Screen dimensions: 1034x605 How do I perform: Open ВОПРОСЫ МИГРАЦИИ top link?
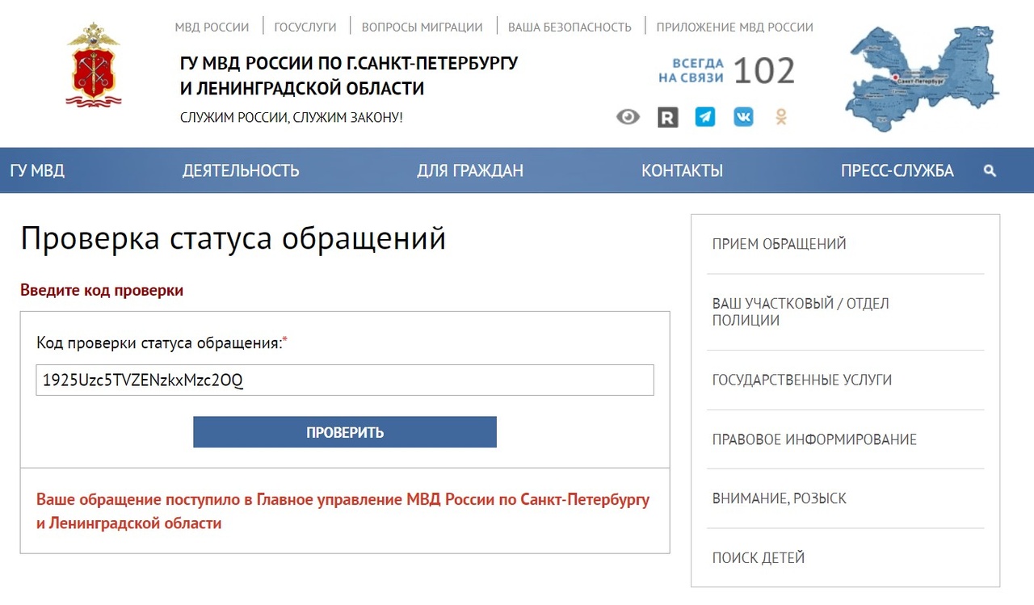(x=422, y=27)
